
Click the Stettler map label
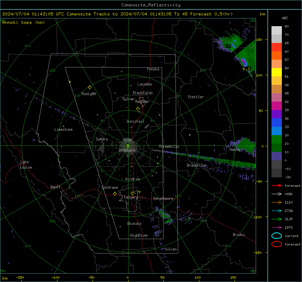[x=196, y=97]
